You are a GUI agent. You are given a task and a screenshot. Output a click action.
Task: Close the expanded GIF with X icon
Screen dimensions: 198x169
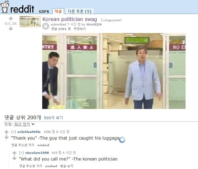pos(46,26)
